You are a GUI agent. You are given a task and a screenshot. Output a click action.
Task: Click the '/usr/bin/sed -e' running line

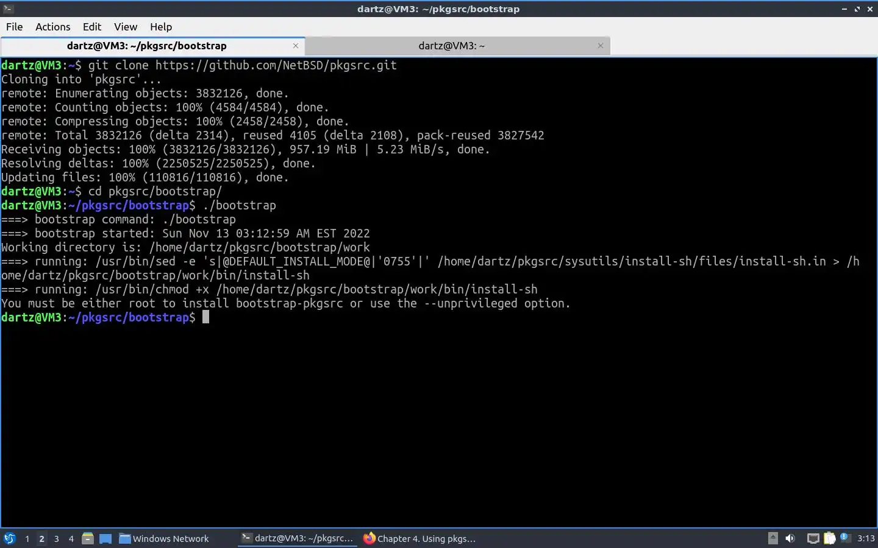coord(430,269)
